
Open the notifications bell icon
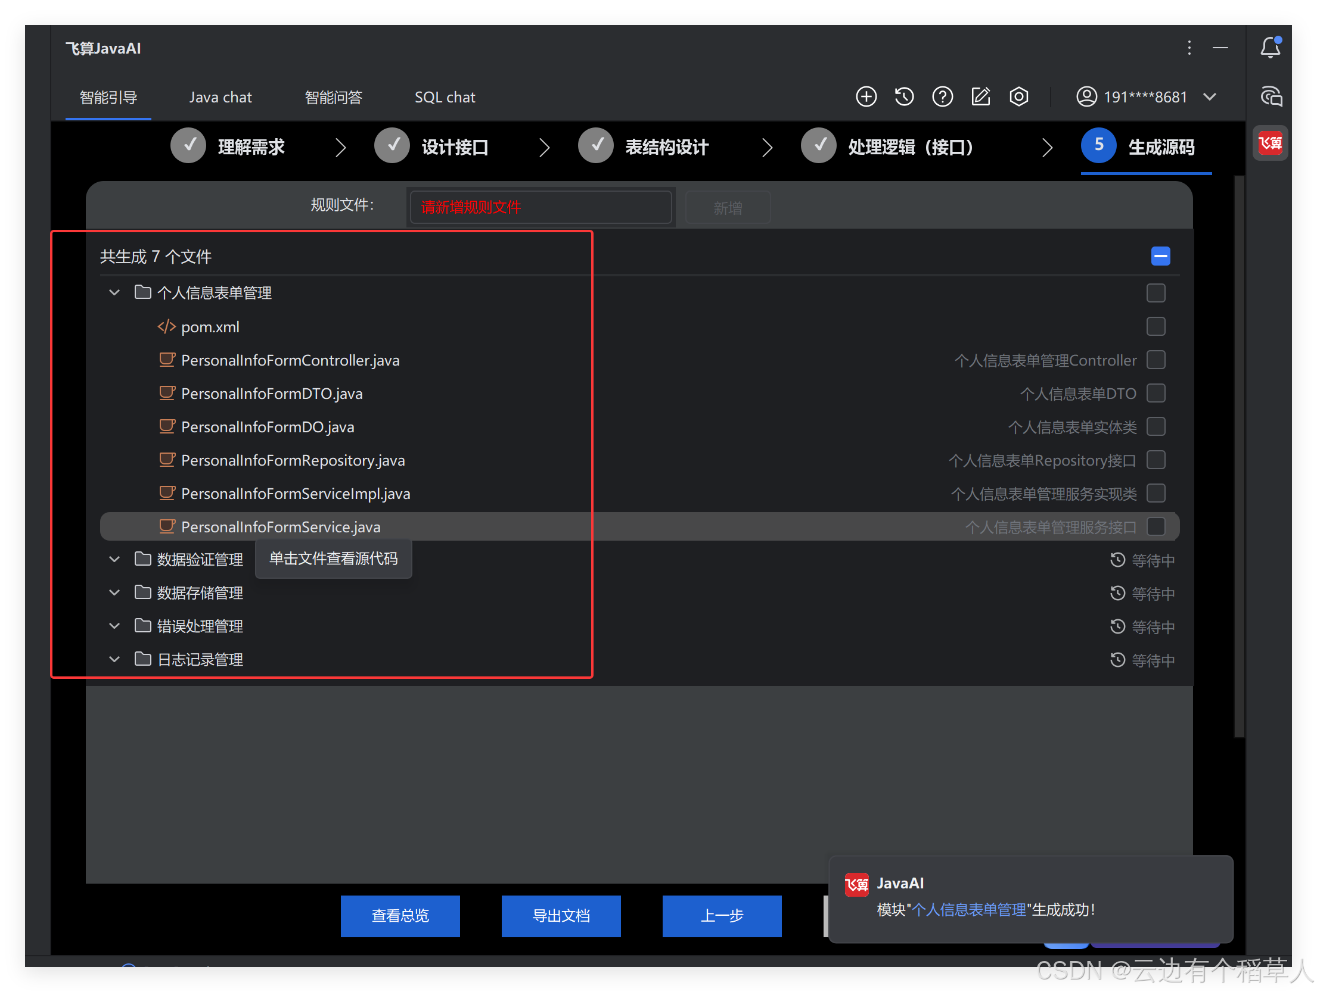tap(1270, 48)
